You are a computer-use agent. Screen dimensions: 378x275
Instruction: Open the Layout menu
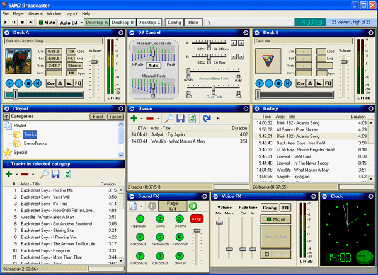coord(71,13)
